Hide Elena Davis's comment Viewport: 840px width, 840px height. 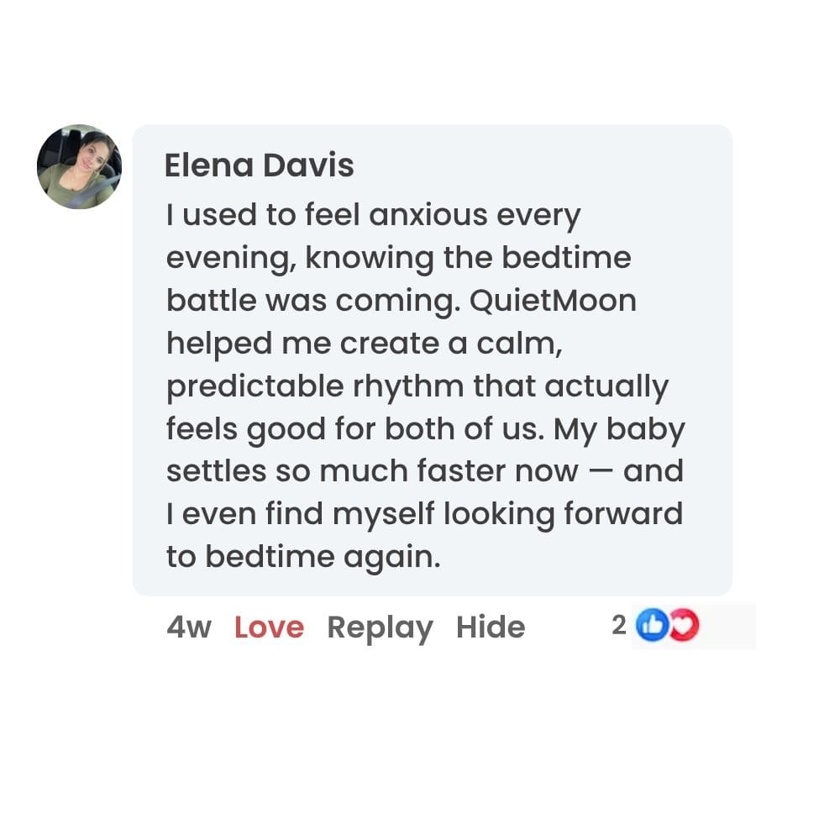[491, 627]
